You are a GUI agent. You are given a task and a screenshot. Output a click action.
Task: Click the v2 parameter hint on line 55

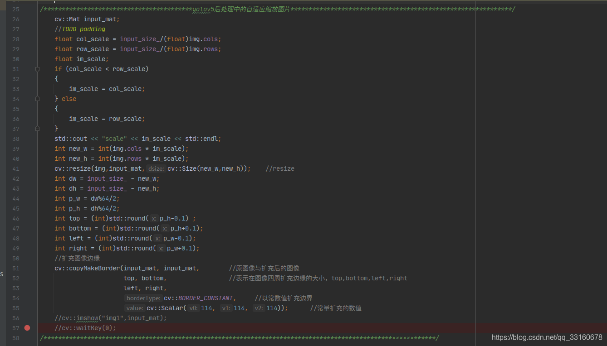pyautogui.click(x=259, y=308)
